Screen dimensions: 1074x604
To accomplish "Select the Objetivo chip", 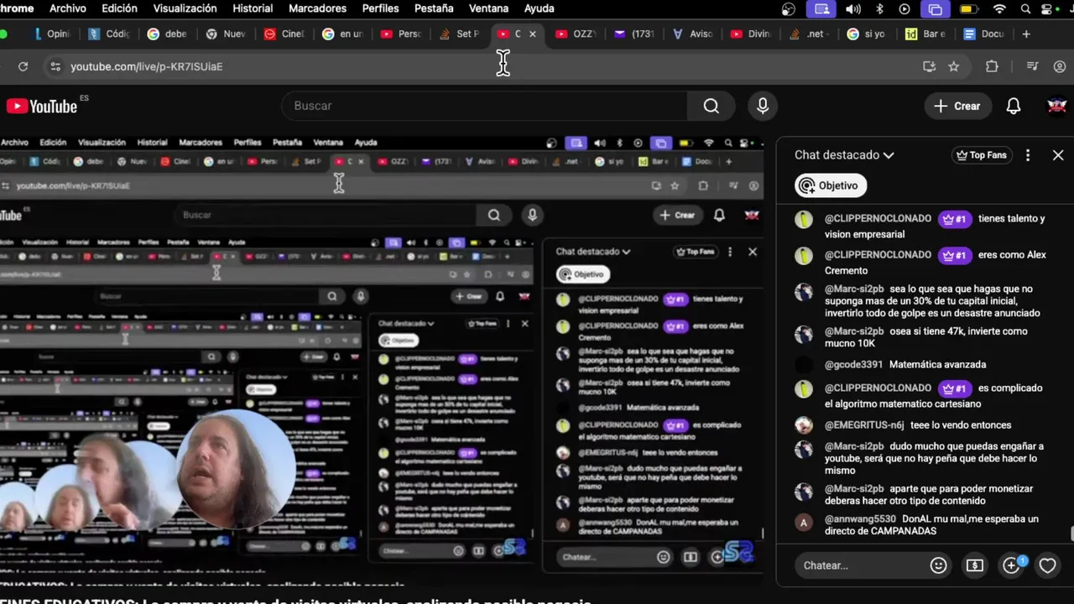I will coord(831,185).
